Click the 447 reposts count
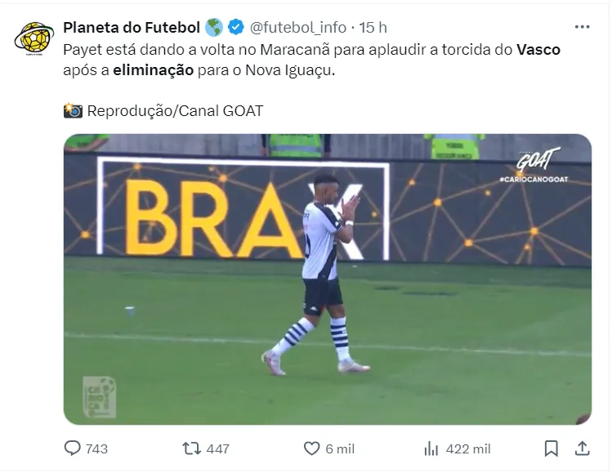The width and height of the screenshot is (612, 473). click(218, 448)
